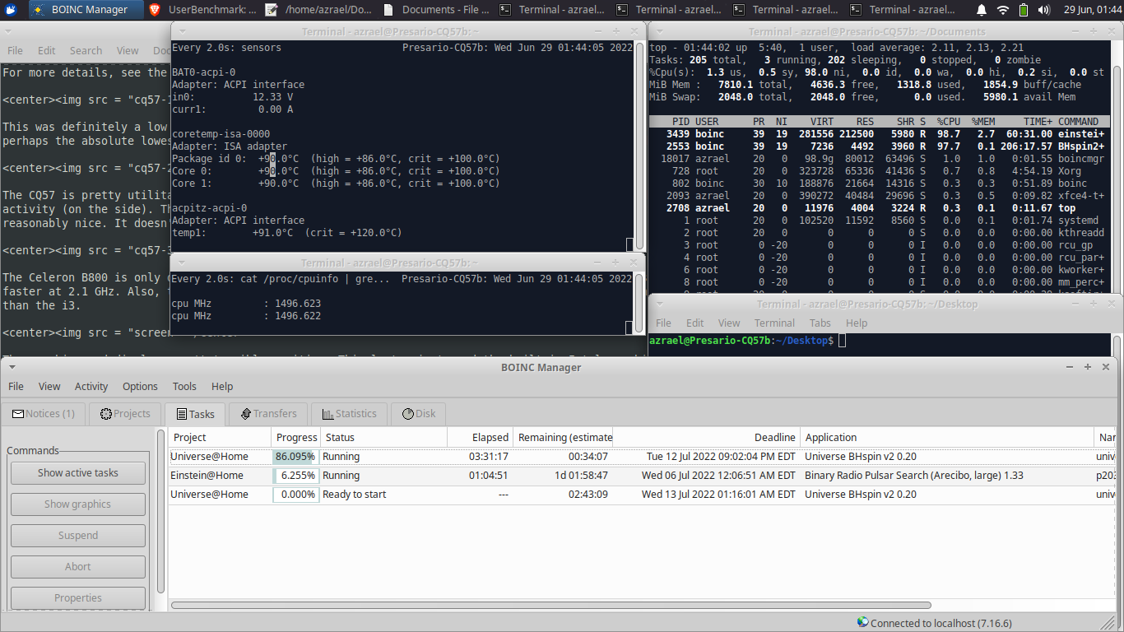Viewport: 1124px width, 632px height.
Task: Click the Suspend command button
Action: (x=78, y=535)
